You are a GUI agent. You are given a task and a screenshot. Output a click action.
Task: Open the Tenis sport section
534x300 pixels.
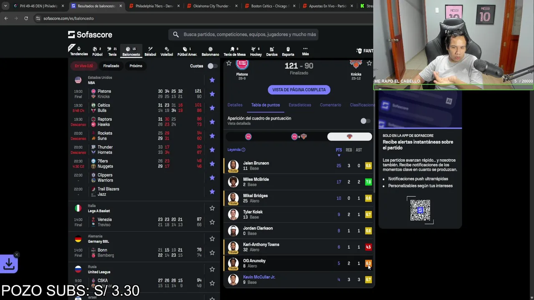point(112,51)
